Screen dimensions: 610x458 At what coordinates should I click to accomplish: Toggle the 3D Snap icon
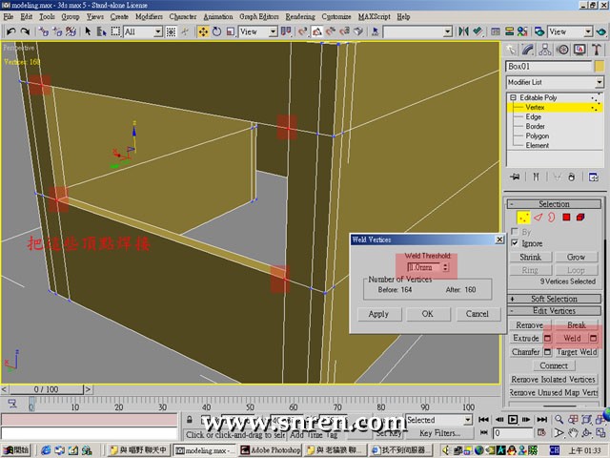point(303,31)
